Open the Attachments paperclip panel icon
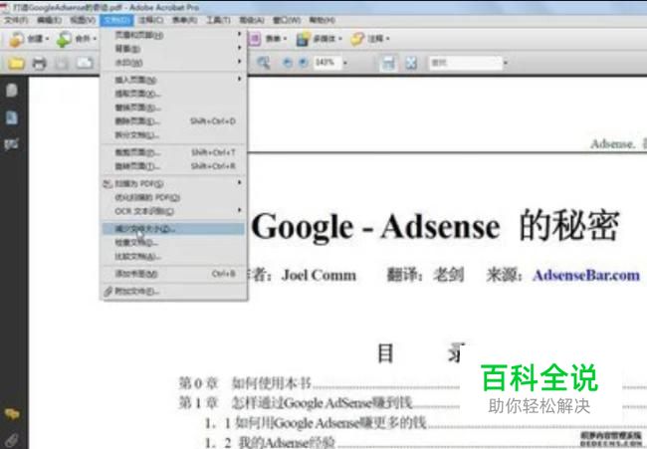Viewport: 647px width, 449px height. tap(12, 440)
